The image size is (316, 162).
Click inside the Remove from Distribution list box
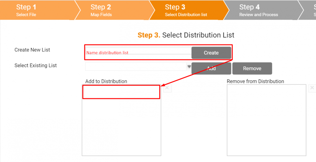(266, 120)
